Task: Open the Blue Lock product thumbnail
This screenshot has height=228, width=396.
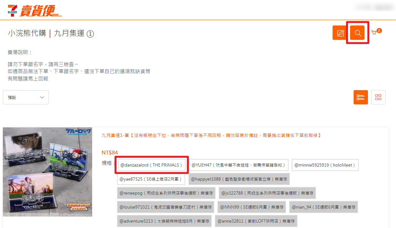Action: (48, 172)
